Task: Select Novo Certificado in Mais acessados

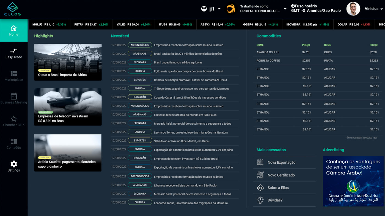Action: pos(281,175)
